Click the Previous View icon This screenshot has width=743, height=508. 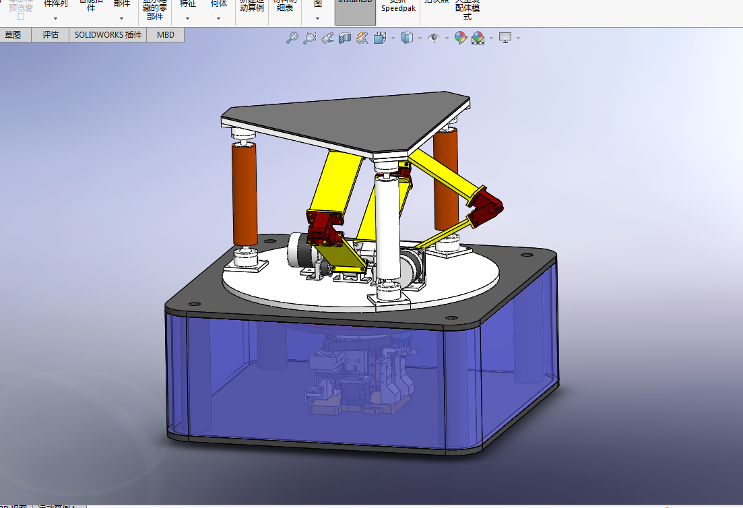click(327, 38)
